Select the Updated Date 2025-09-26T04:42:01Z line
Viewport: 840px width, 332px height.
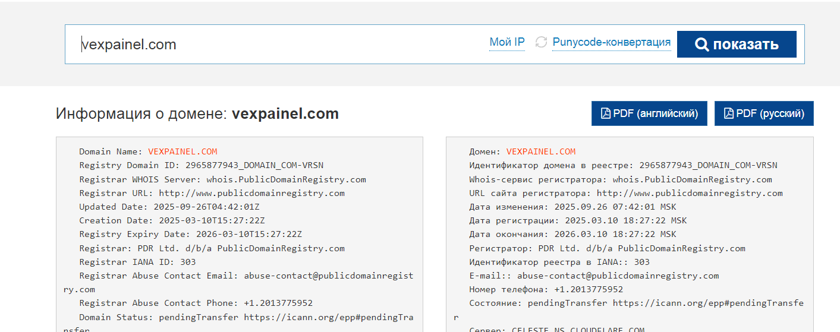click(169, 207)
